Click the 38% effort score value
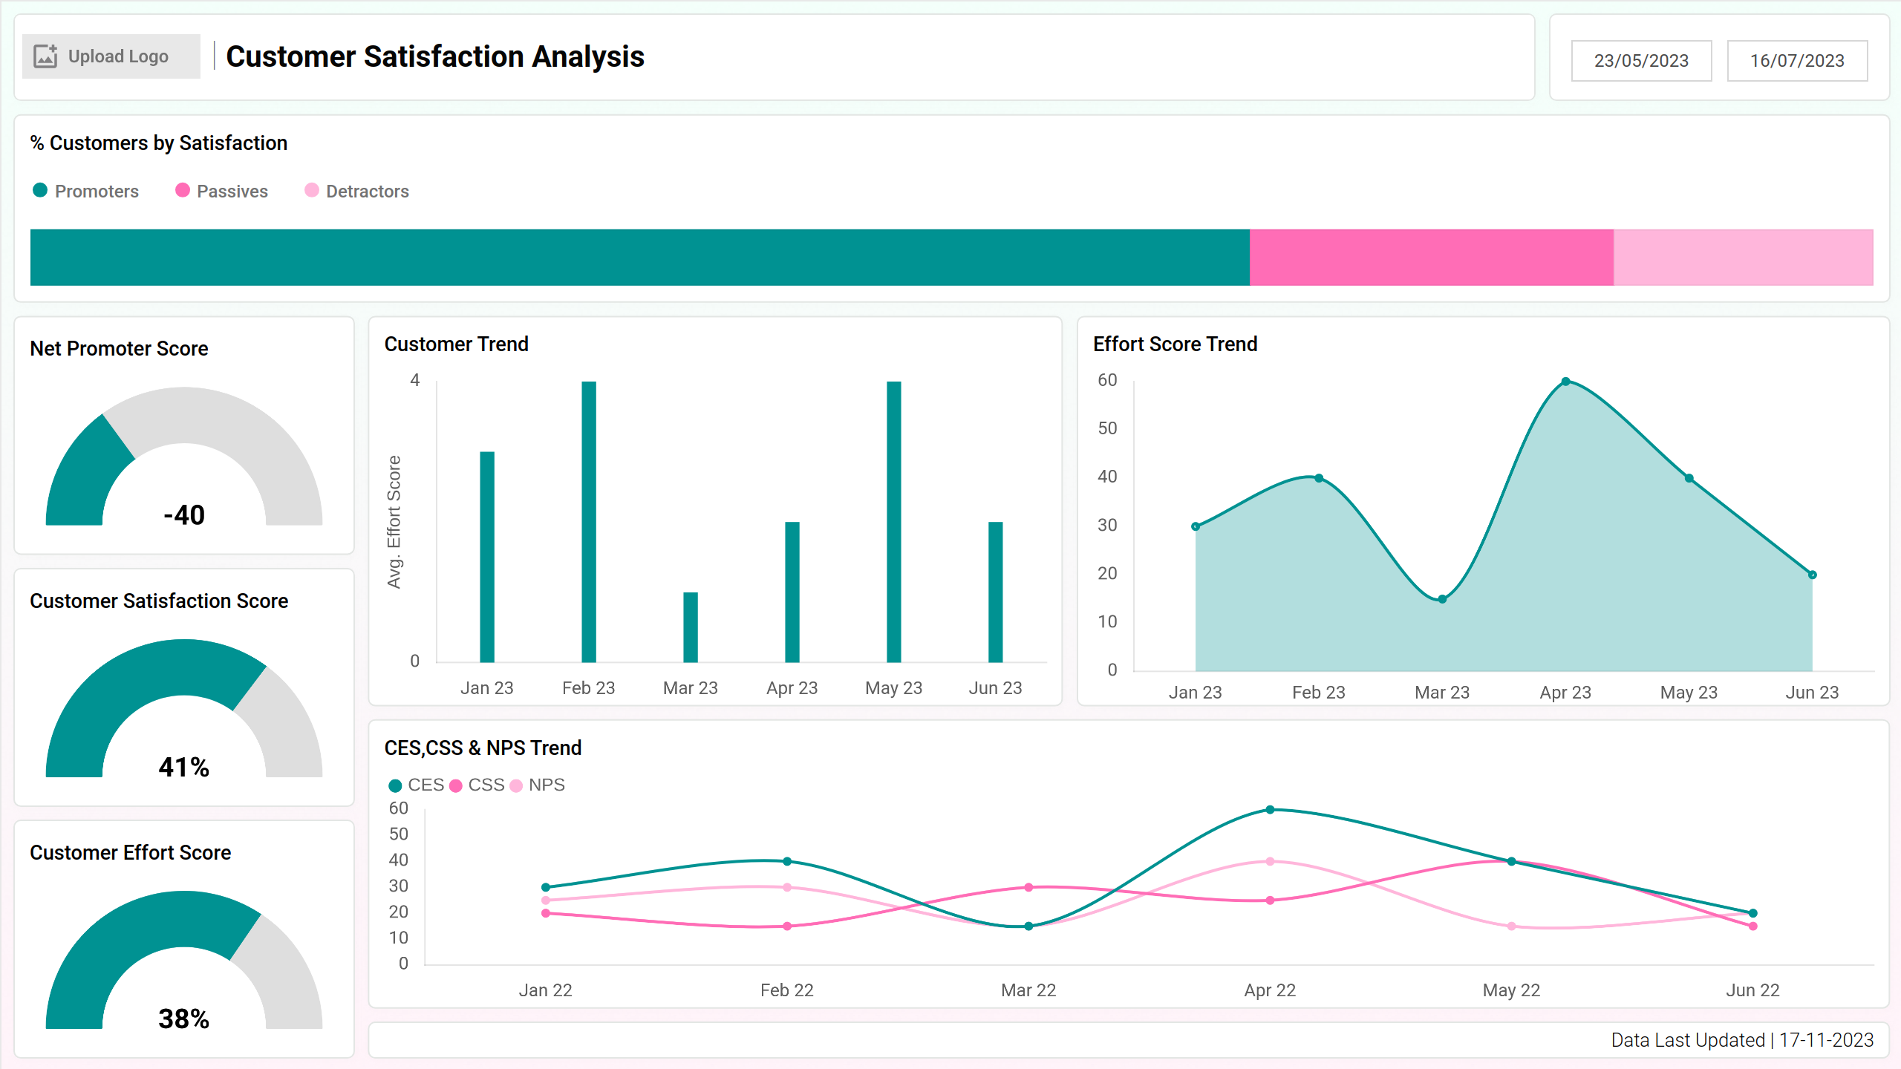 click(x=184, y=1019)
